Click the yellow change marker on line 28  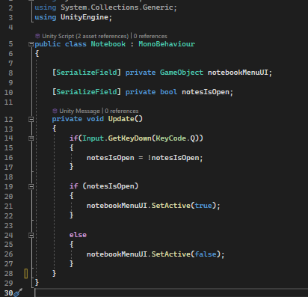[x=26, y=274]
